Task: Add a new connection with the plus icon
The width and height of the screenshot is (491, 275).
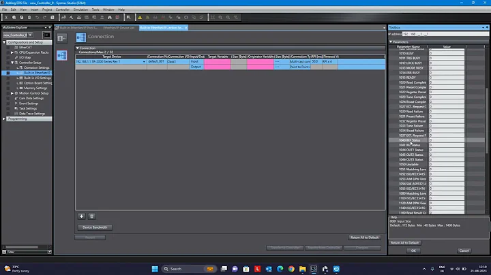Action: pos(81,216)
